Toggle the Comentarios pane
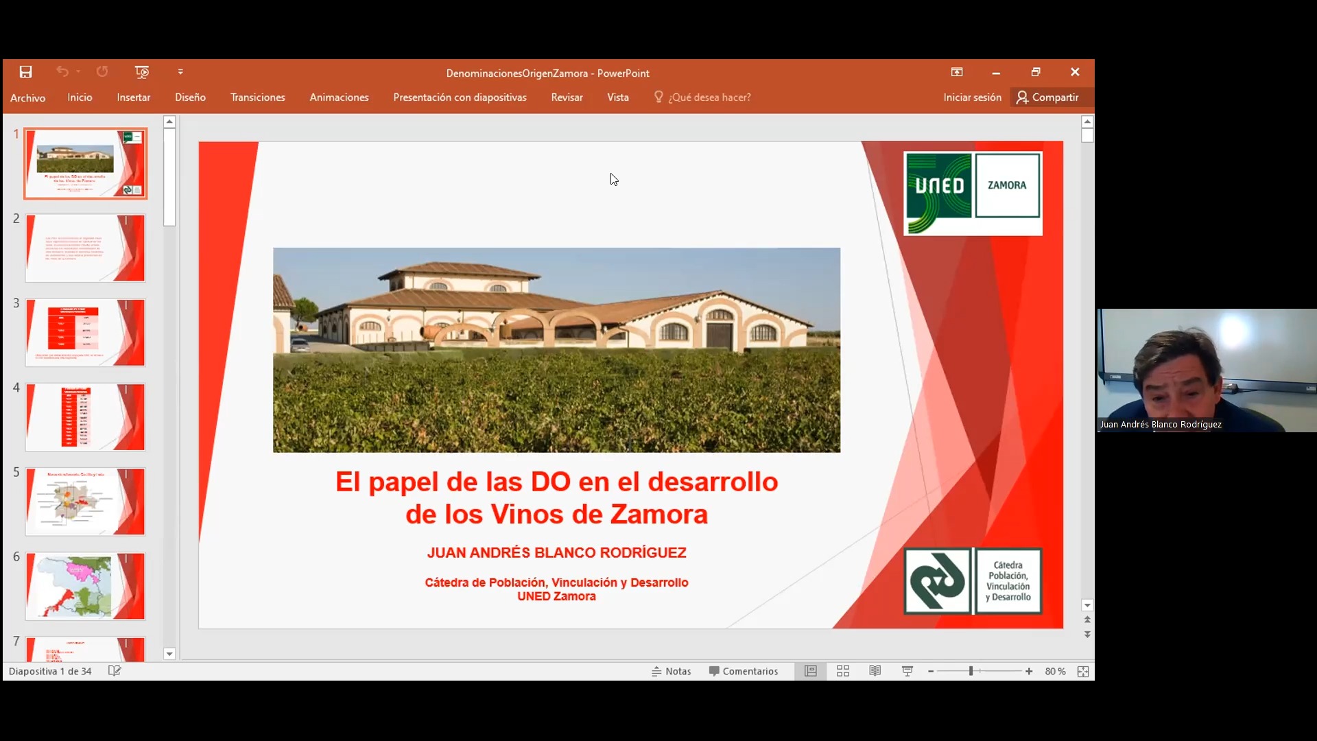The image size is (1317, 741). [744, 671]
